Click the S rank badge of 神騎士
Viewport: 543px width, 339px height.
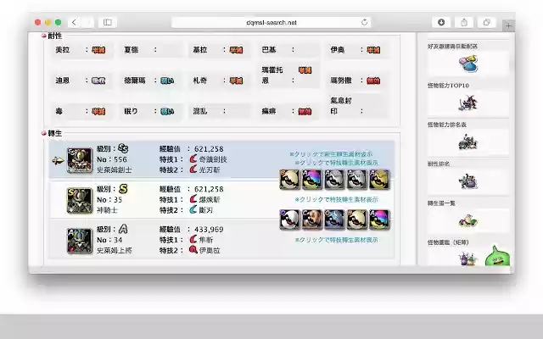pos(123,189)
